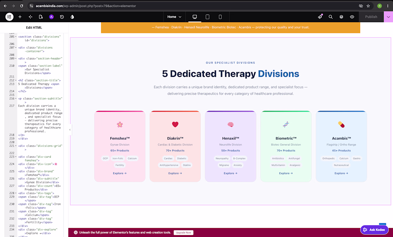This screenshot has height=237, width=393.
Task: Click Explore link on Femshea card
Action: [x=120, y=173]
